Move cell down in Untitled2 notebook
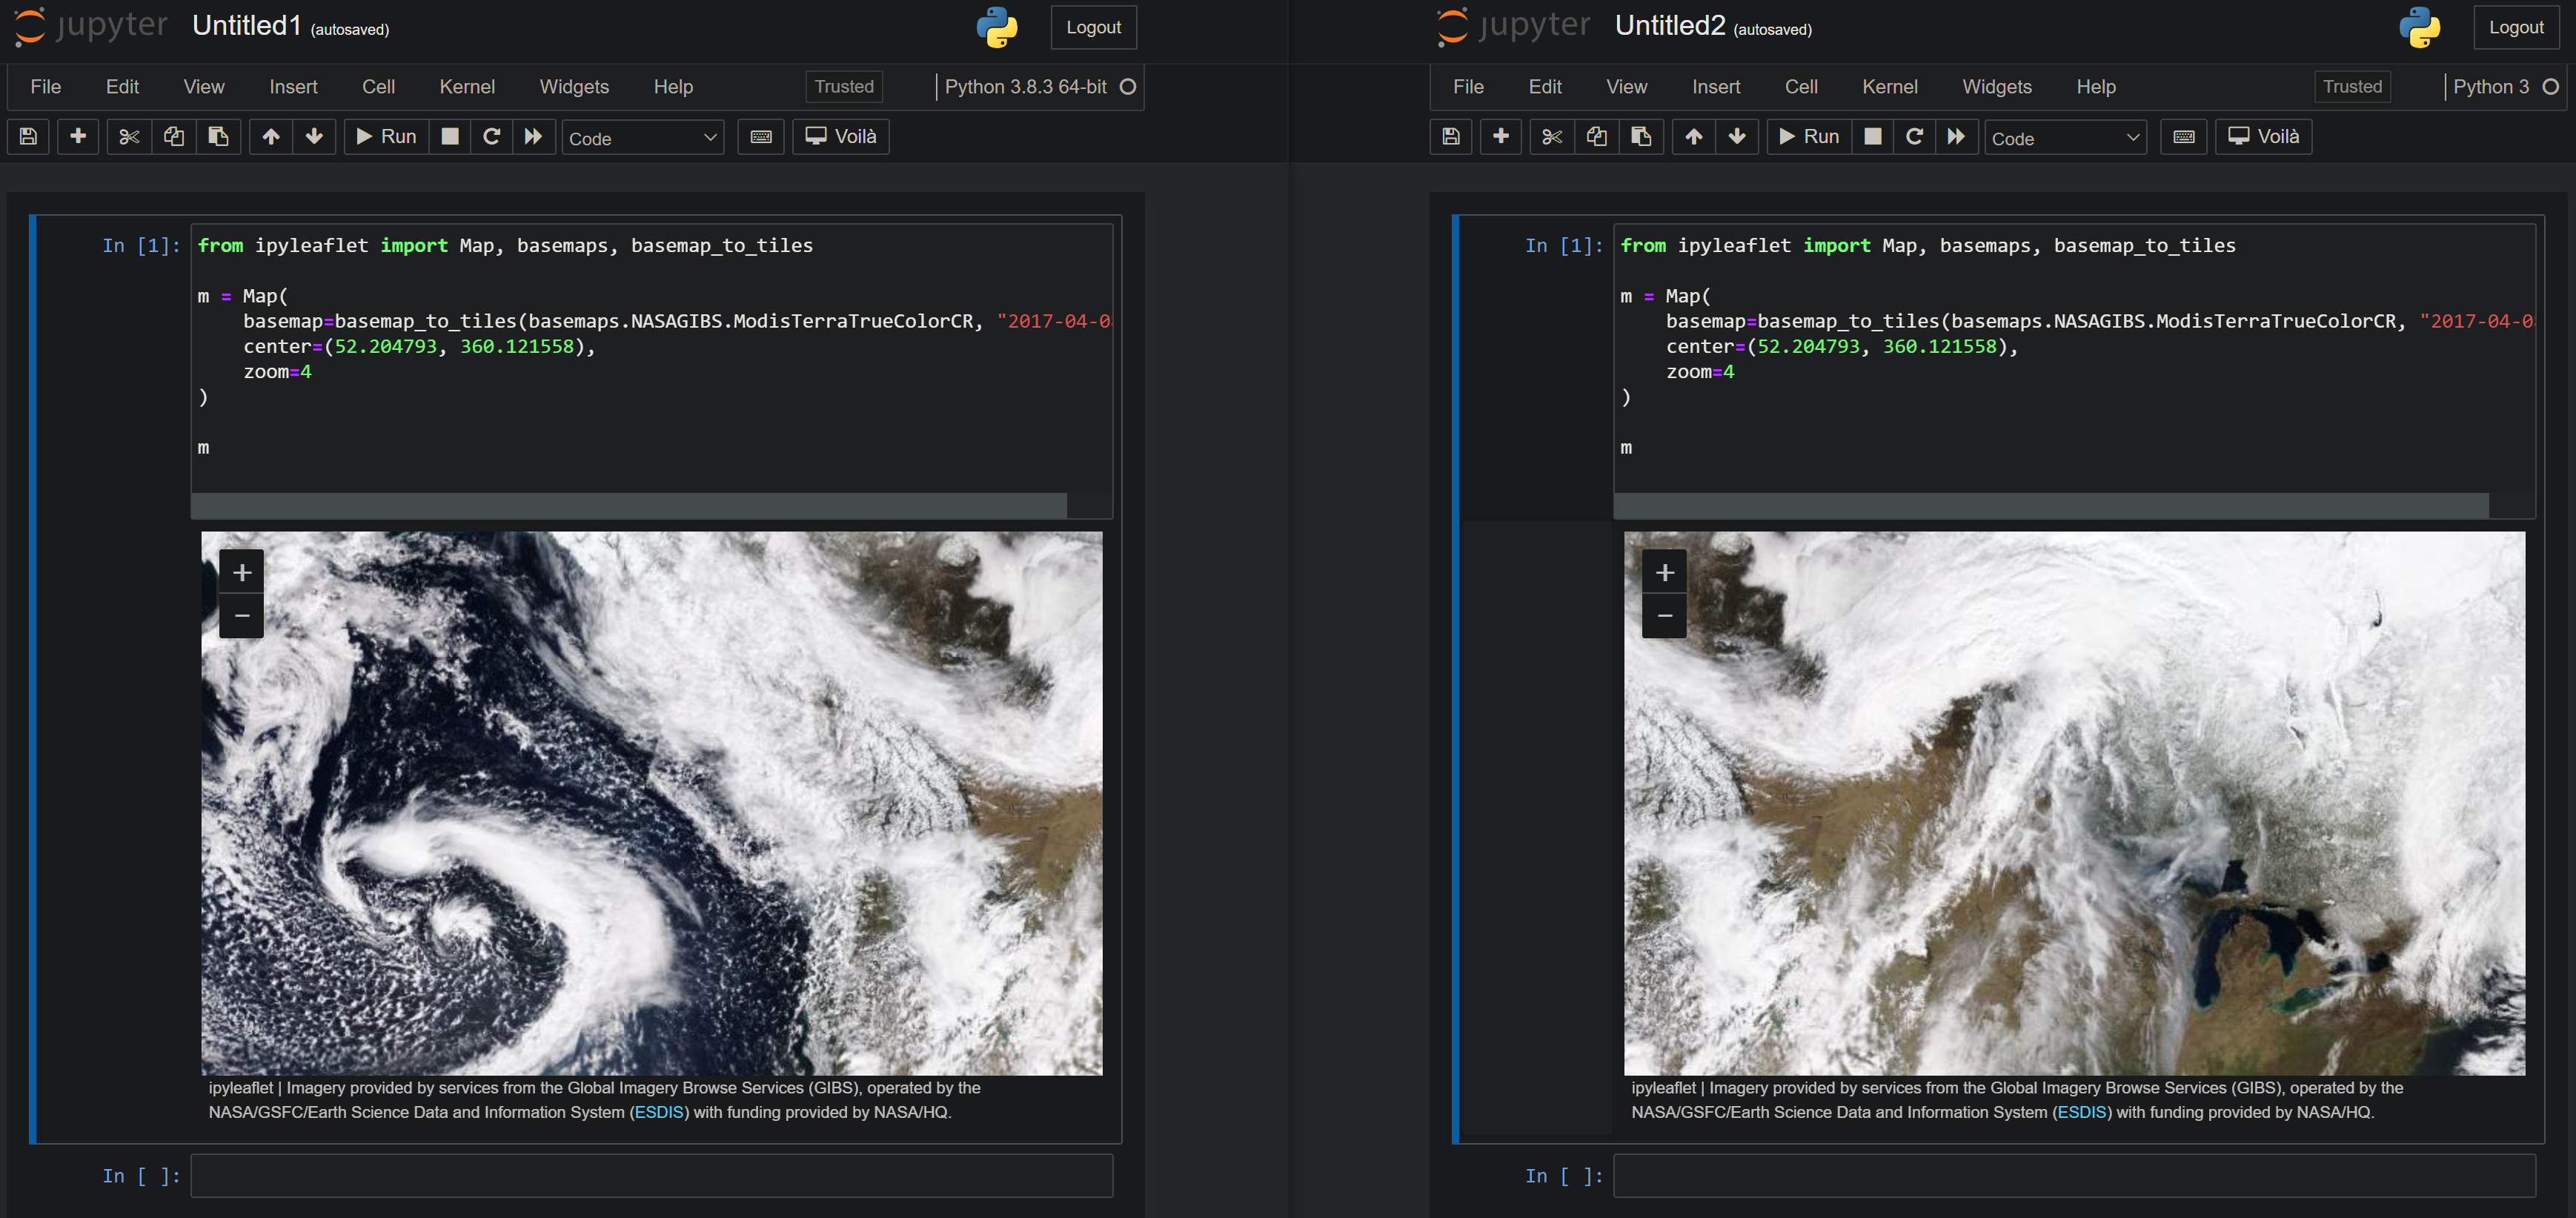The image size is (2576, 1218). click(x=1737, y=136)
